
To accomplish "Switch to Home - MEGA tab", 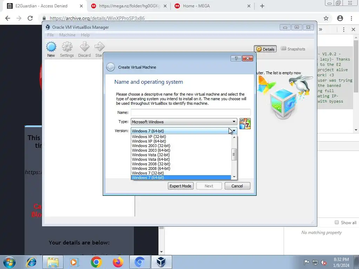I will (x=196, y=6).
